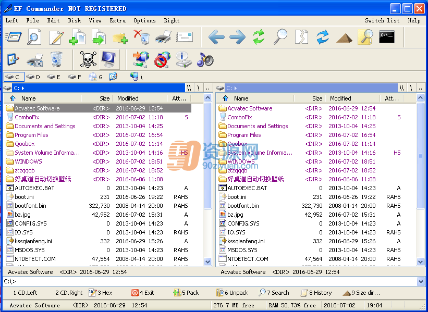Open right panel C: path dropdown arrow
The width and height of the screenshot is (428, 312).
[x=236, y=88]
